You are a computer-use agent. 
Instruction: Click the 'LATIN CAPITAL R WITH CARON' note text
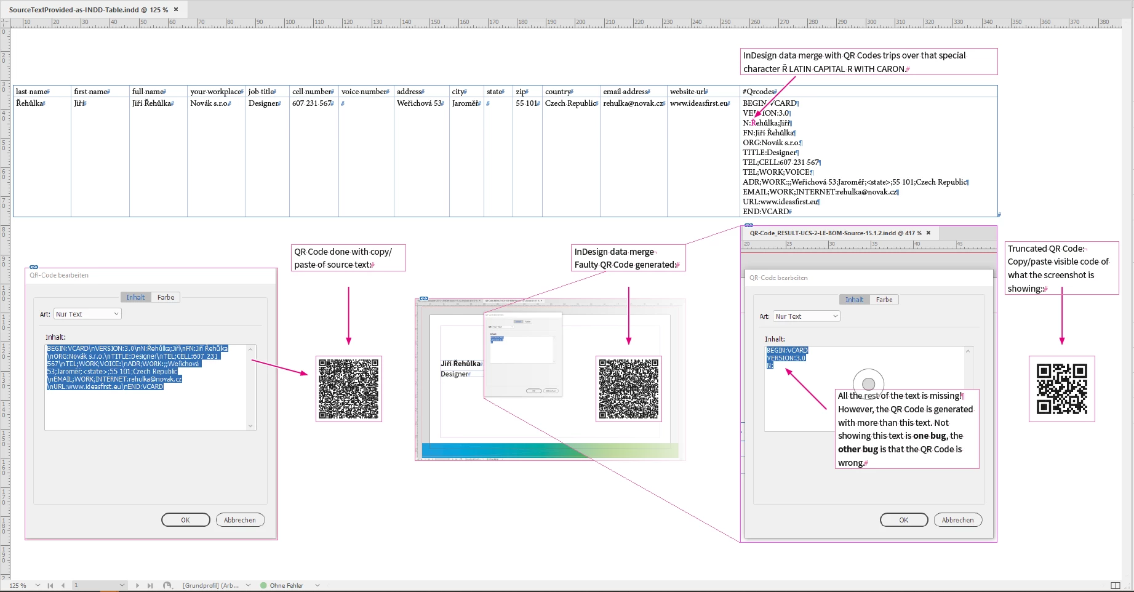847,69
